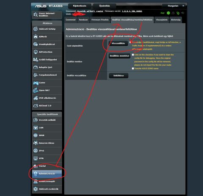Open Amazon Alexa settings

47,143
